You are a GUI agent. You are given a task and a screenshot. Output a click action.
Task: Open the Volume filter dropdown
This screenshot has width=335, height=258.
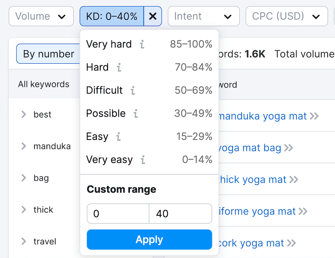pyautogui.click(x=41, y=16)
